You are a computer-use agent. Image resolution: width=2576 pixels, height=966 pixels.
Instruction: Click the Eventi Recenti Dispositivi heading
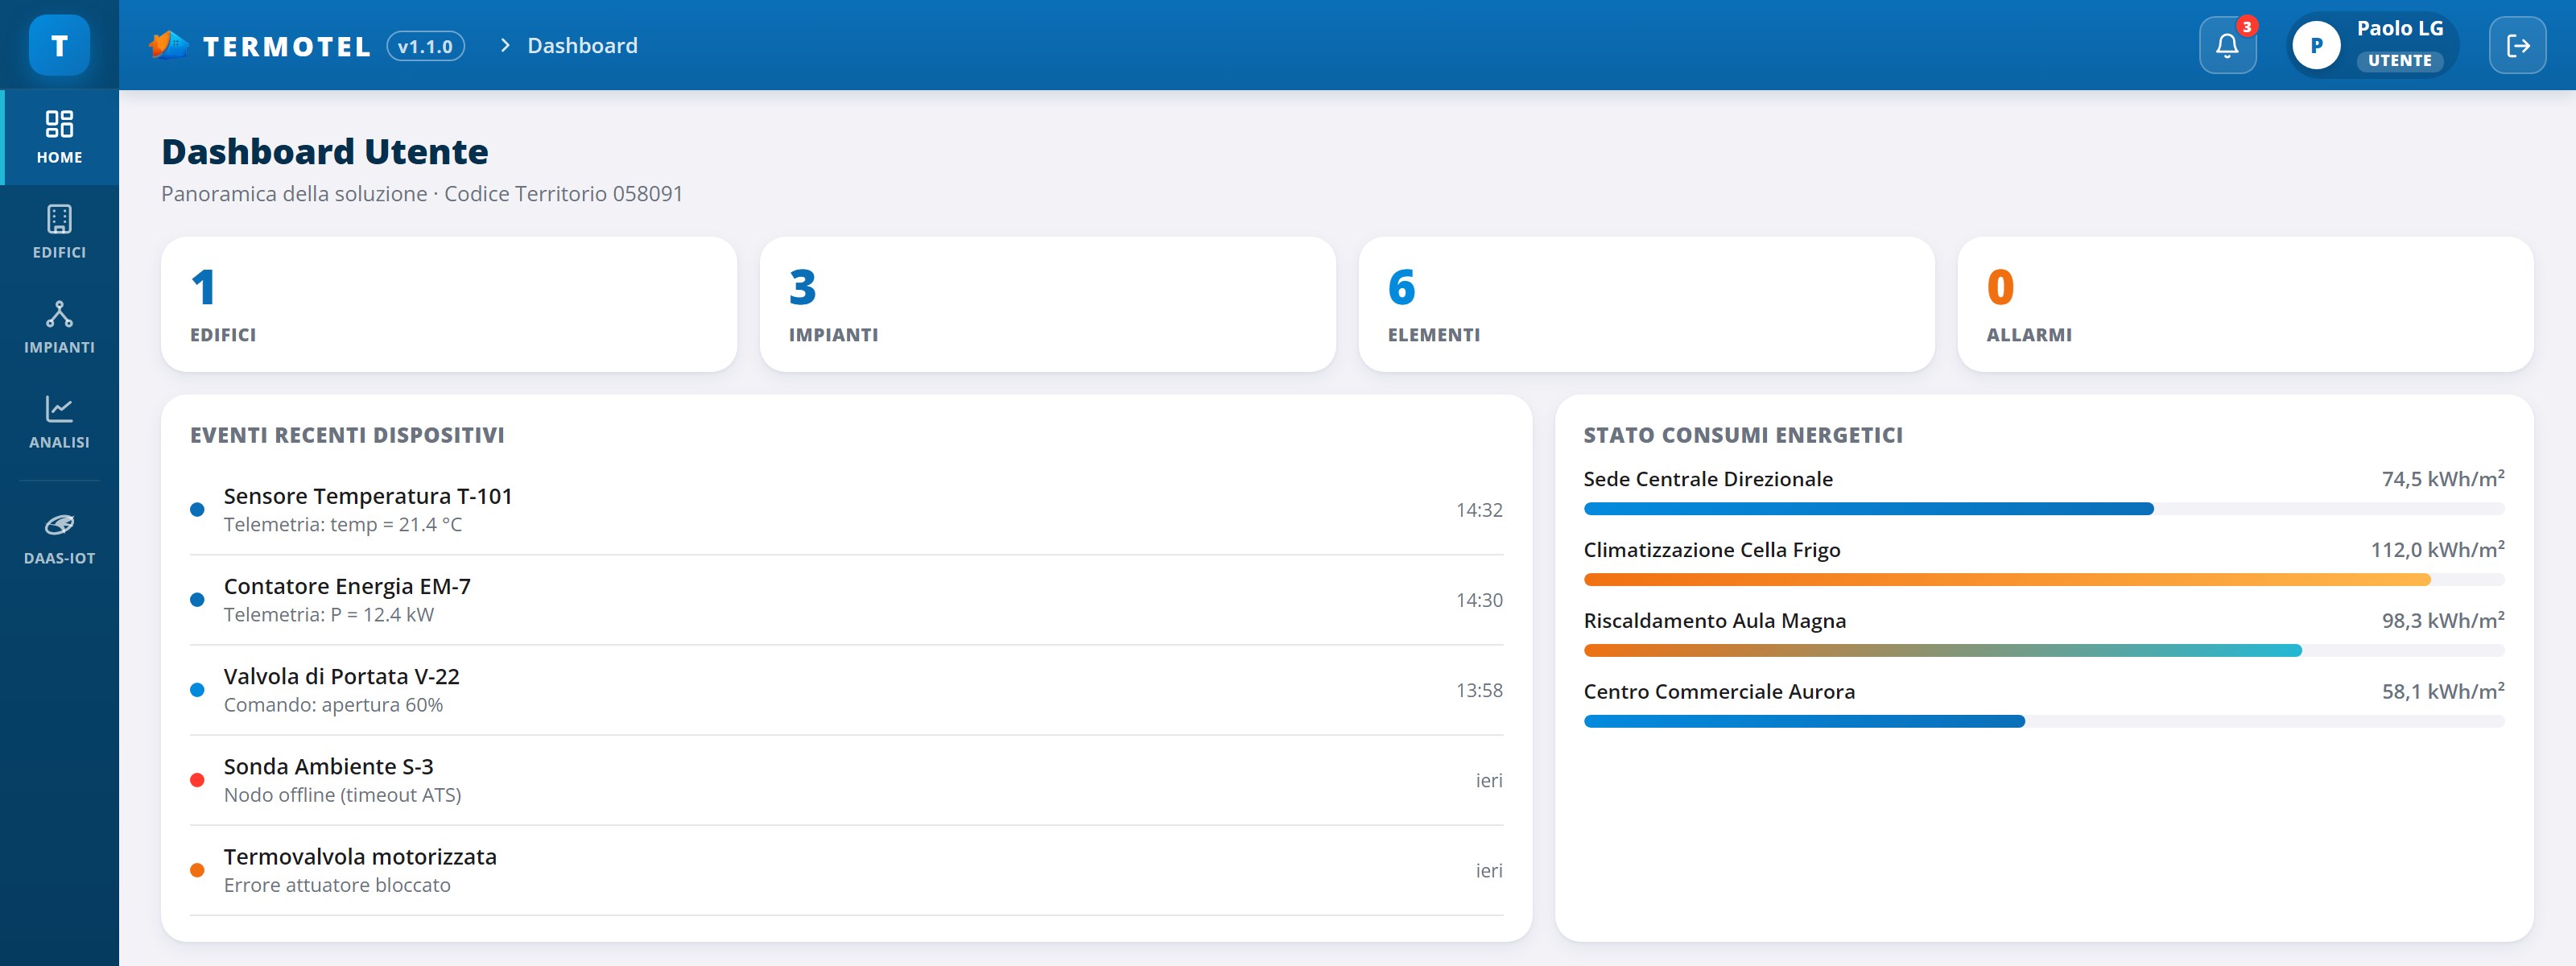point(347,435)
